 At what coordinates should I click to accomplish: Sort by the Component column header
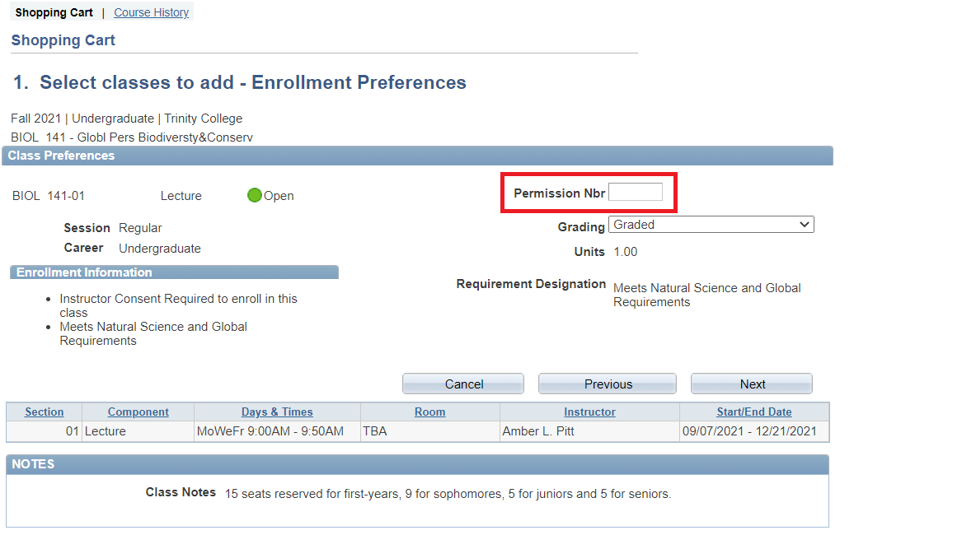click(x=138, y=412)
